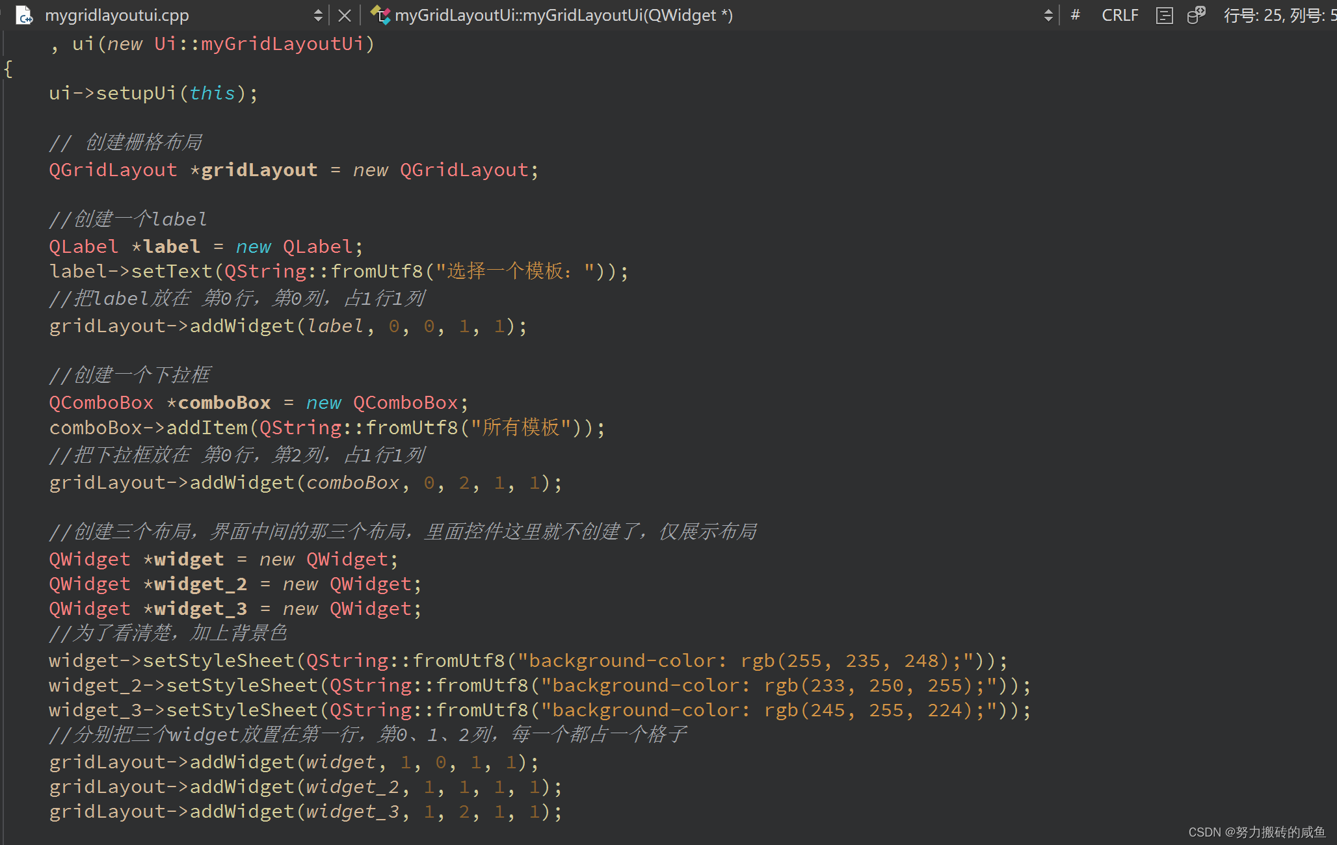The width and height of the screenshot is (1337, 845).
Task: Open the myGridLayoutUi symbol selector dropdown
Action: [x=563, y=15]
